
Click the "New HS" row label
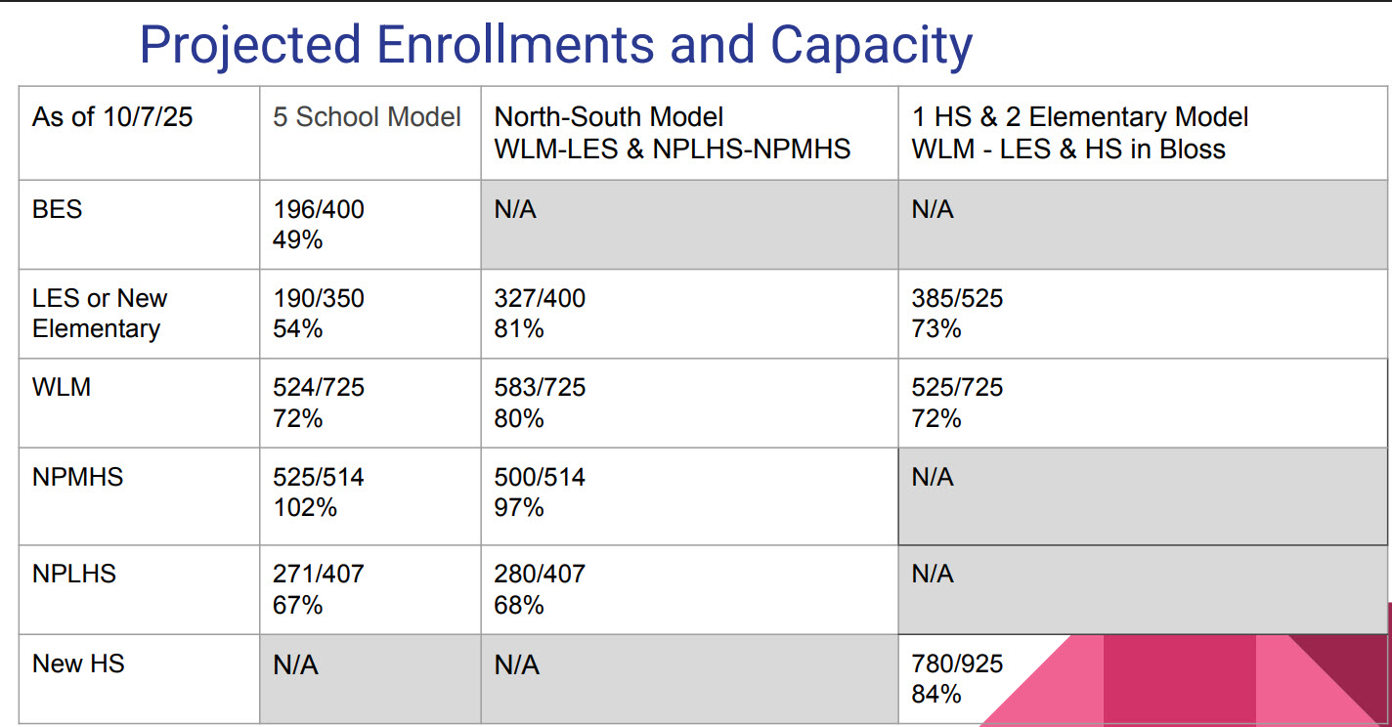click(x=78, y=664)
